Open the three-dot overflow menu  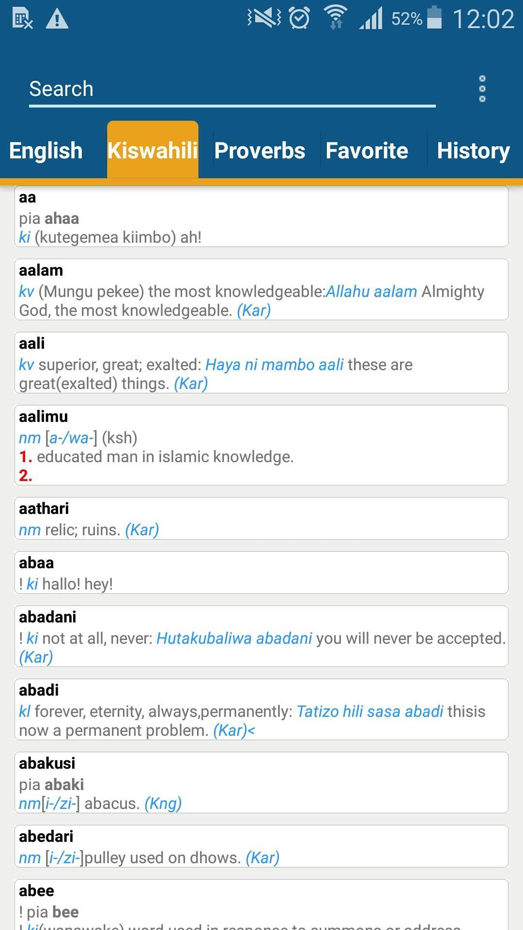pos(482,89)
